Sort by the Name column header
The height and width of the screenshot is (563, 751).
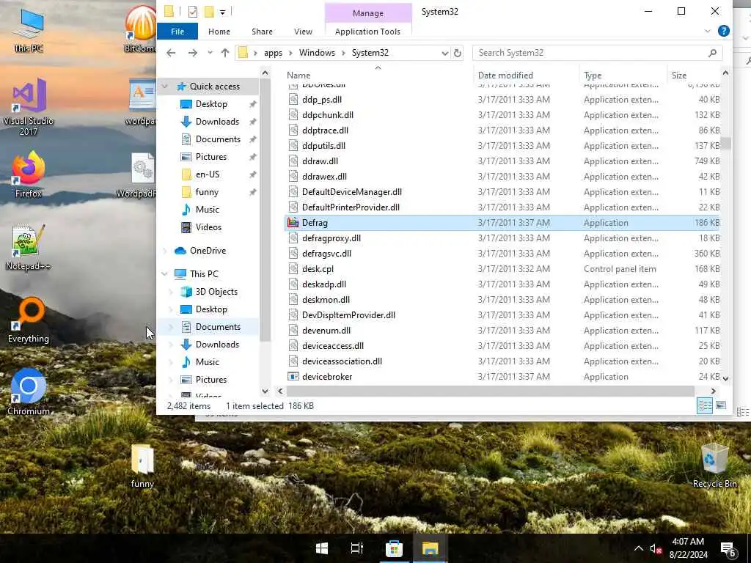coord(378,76)
